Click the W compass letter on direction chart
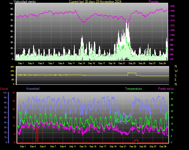This screenshot has height=150, width=189. (176, 71)
